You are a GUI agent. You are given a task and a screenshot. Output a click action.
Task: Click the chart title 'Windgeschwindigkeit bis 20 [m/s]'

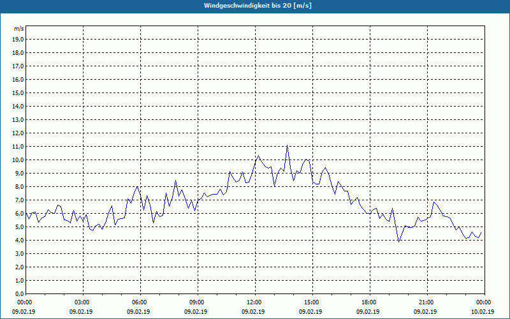coord(258,6)
